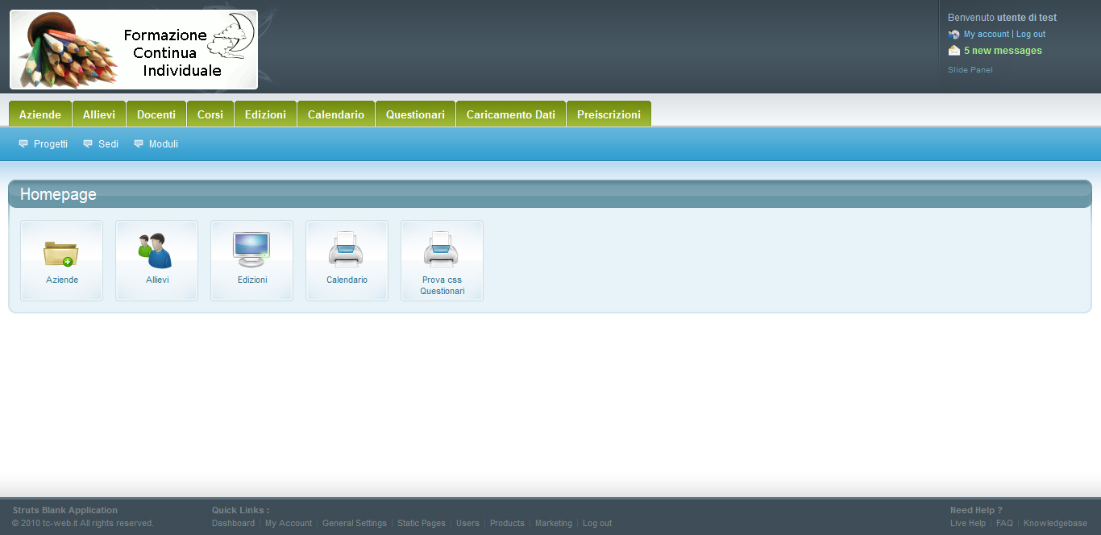Switch to the Questionari tab
Screen dimensions: 1101x535
(x=415, y=114)
